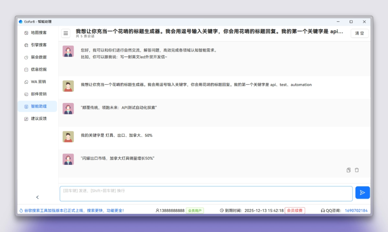
Task: Collapse the sidebar with the left arrow
Action: (38, 197)
